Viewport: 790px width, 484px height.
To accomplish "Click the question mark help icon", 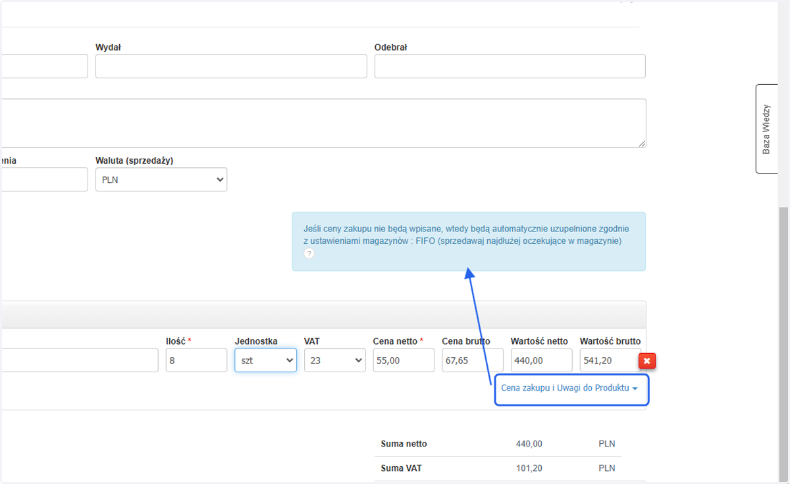I will pos(309,254).
